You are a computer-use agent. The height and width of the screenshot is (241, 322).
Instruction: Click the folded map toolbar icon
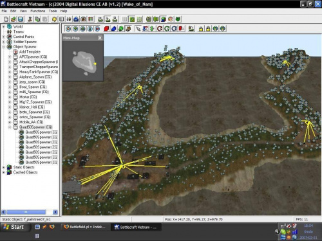[156, 19]
